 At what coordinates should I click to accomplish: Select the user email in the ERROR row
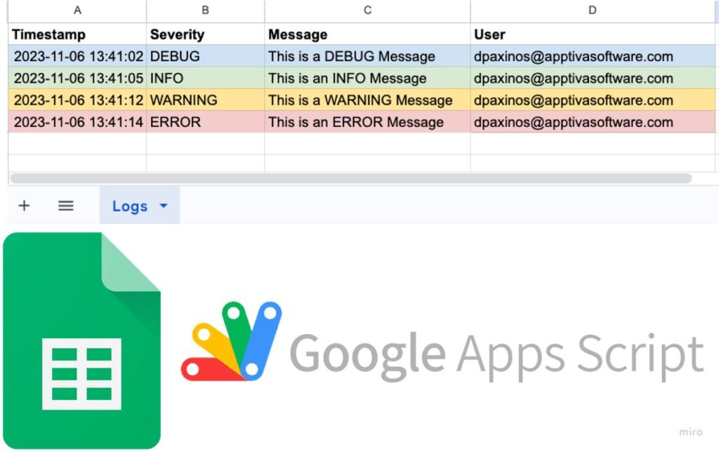click(x=593, y=122)
